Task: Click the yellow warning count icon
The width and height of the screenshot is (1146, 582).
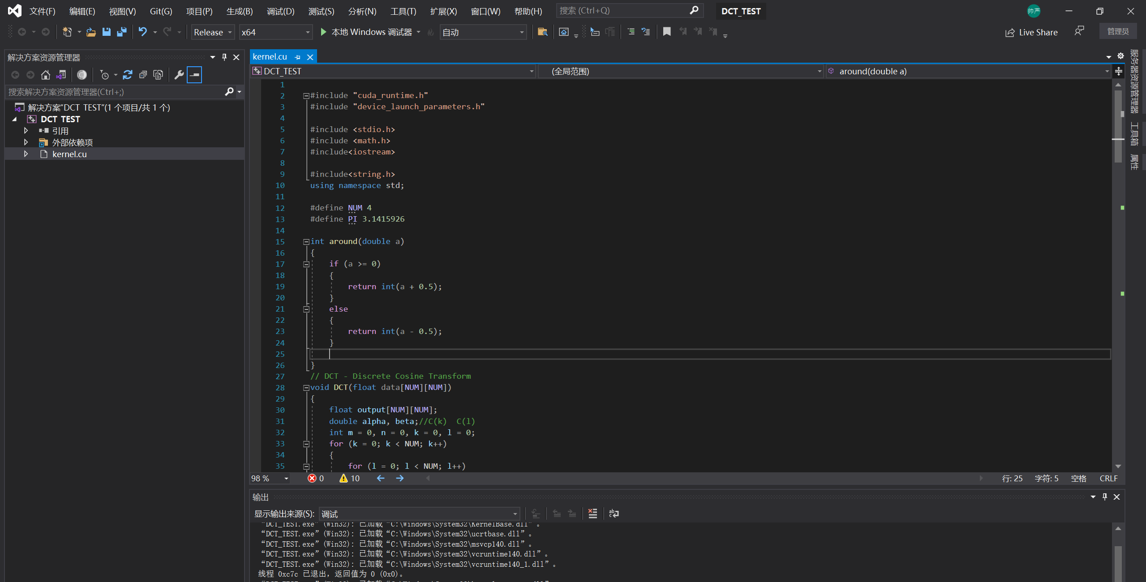Action: (343, 478)
